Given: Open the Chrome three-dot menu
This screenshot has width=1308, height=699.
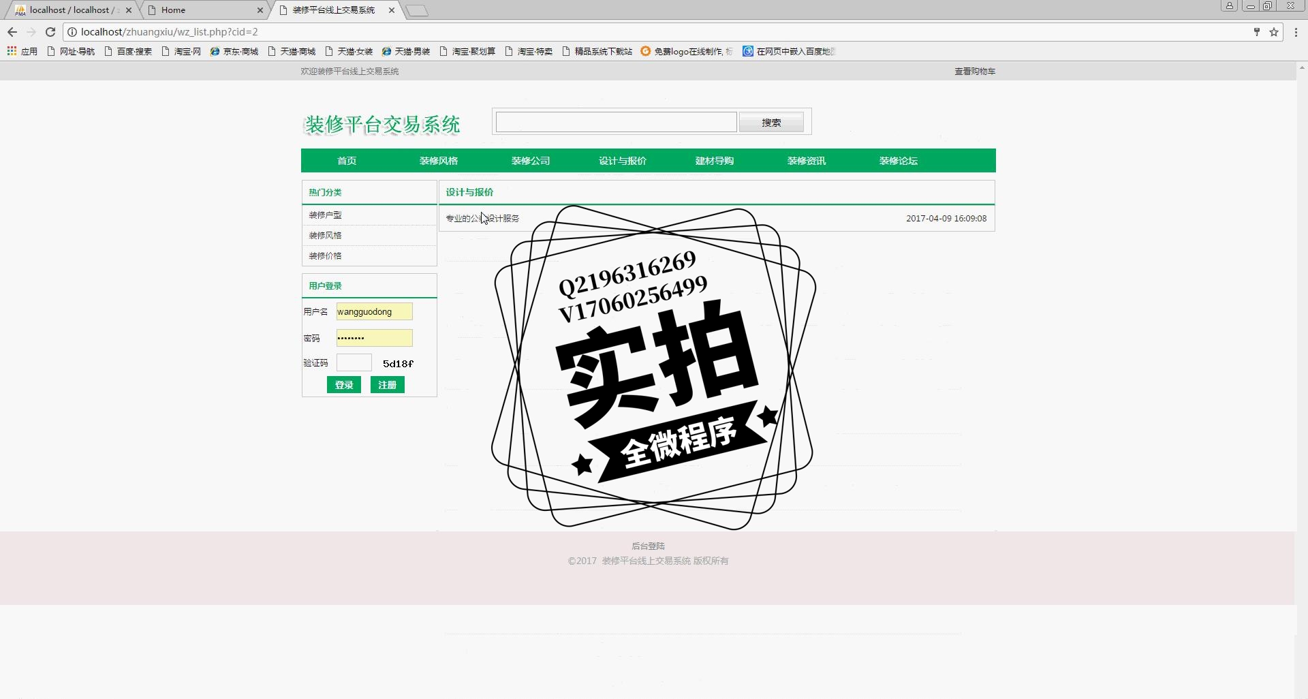Looking at the screenshot, I should [x=1296, y=32].
